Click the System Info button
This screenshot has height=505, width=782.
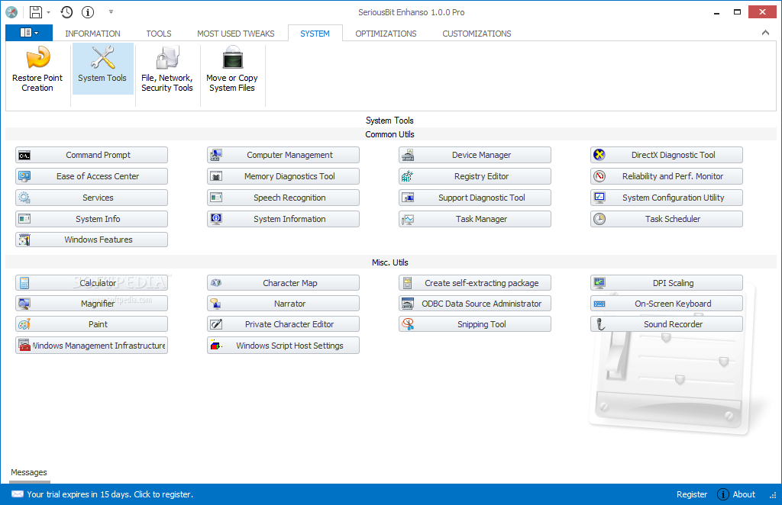(x=92, y=219)
